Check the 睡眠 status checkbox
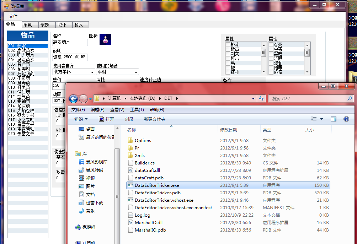Image resolution: width=357 pixels, height=244 pixels. point(271,67)
